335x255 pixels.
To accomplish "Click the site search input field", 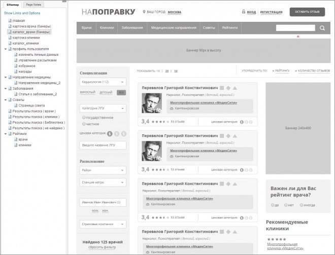I will pos(295,28).
